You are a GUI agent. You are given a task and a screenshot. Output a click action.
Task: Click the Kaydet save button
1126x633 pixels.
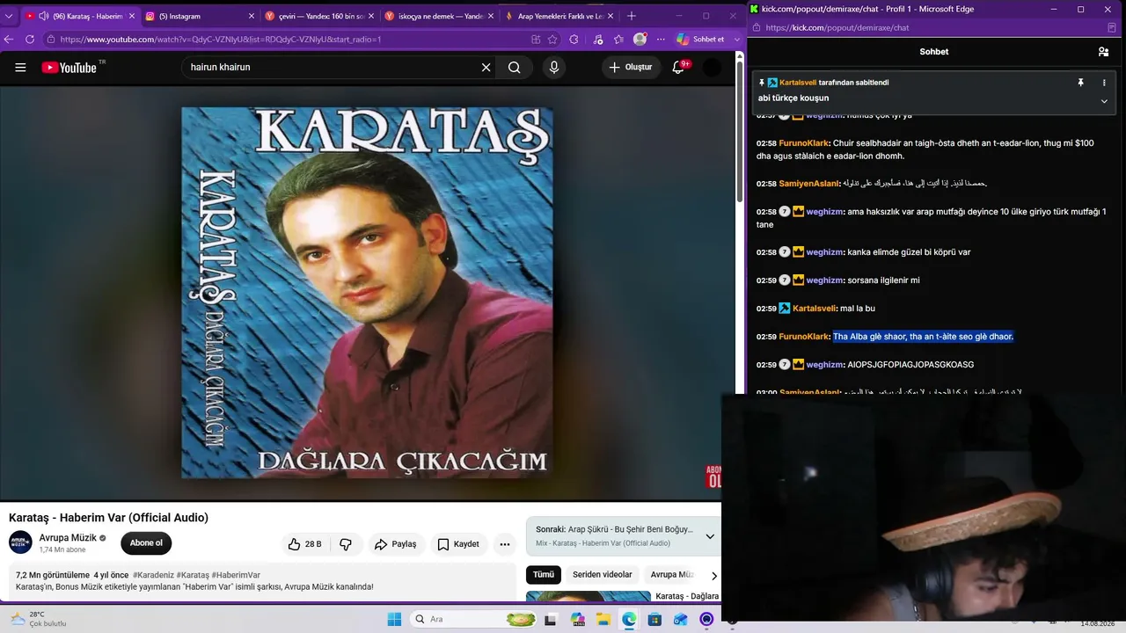(458, 544)
